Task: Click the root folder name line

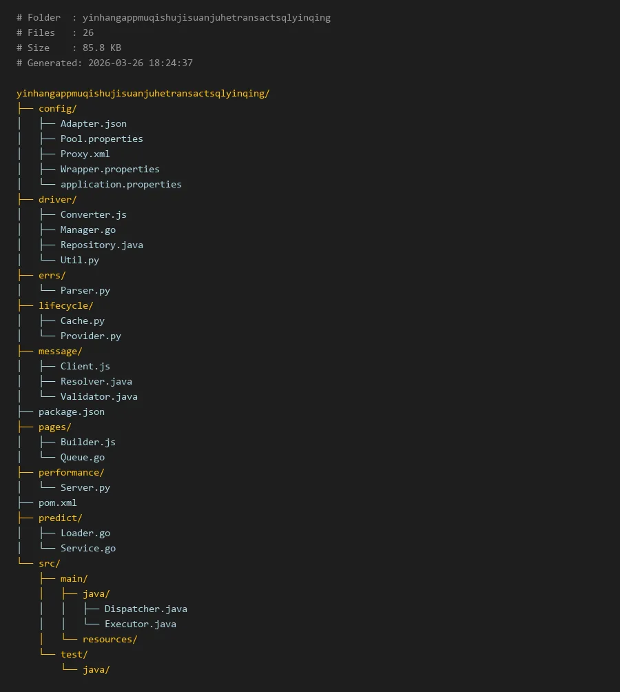Action: click(143, 93)
